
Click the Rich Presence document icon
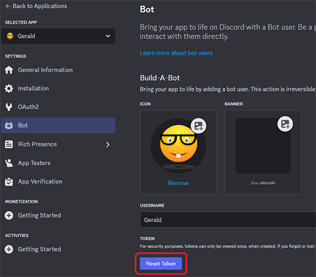pyautogui.click(x=9, y=144)
